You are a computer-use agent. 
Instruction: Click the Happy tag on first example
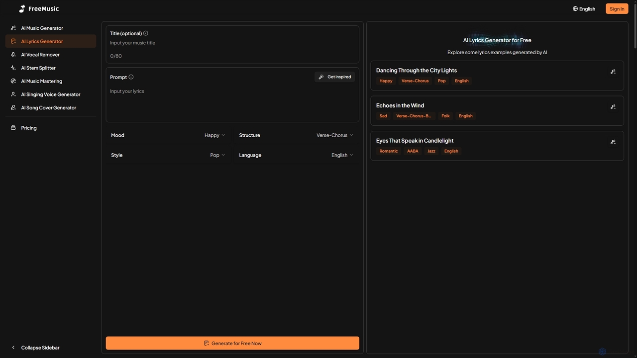point(386,81)
